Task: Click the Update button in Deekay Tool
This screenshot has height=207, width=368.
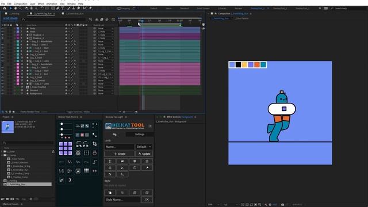Action: (144, 154)
